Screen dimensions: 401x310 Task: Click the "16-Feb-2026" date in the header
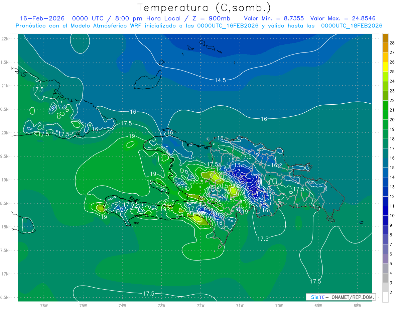[42, 18]
